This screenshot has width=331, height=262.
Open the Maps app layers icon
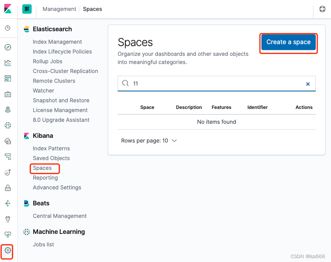click(8, 110)
